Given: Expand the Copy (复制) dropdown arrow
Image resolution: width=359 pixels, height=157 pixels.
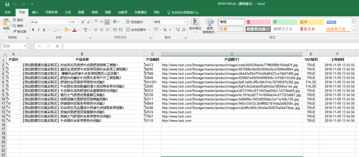Looking at the screenshot, I should coord(26,26).
